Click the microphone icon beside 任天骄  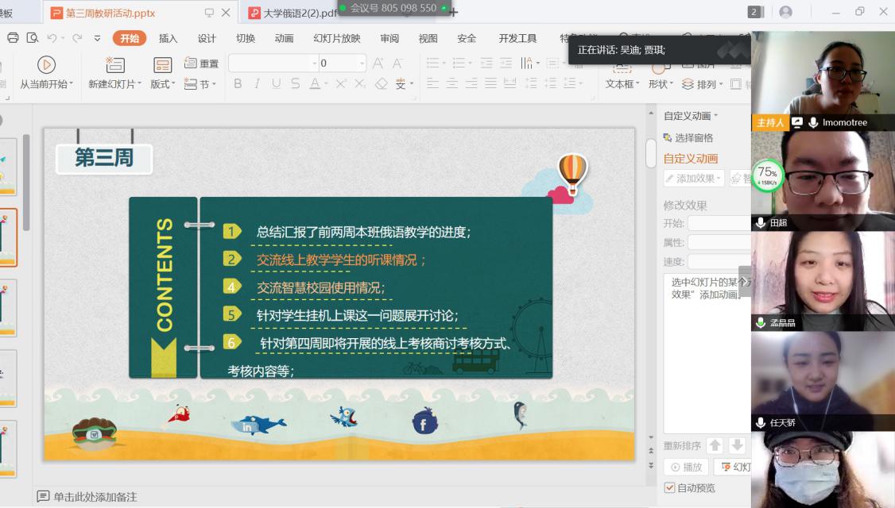pyautogui.click(x=761, y=423)
